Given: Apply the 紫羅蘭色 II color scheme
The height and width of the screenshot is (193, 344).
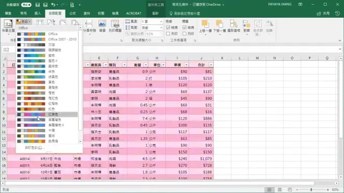Looking at the screenshot, I should [47, 125].
